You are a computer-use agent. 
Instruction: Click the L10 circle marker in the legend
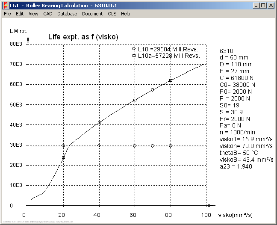click(x=134, y=49)
